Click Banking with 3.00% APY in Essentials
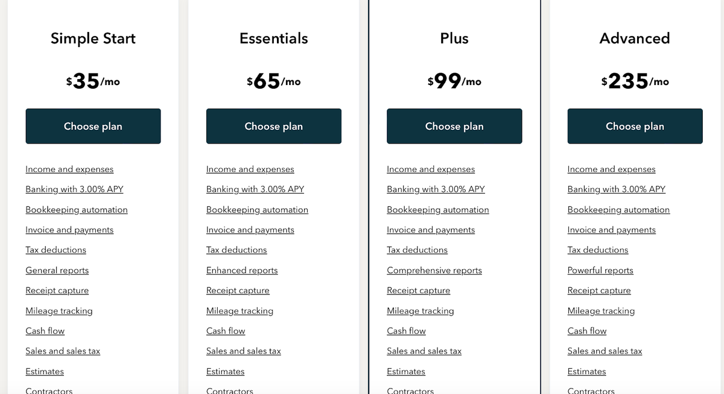The image size is (724, 394). 255,189
